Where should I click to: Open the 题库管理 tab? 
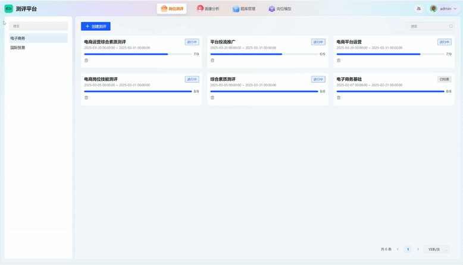click(244, 9)
